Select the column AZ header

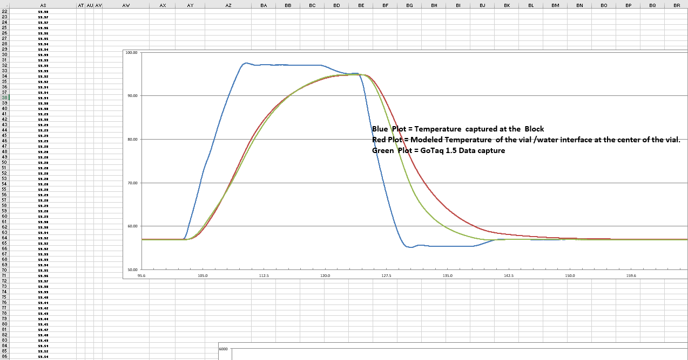[228, 5]
